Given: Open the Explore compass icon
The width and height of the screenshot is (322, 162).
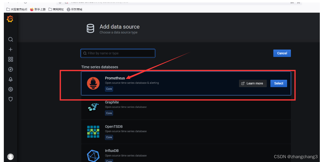Looking at the screenshot, I should point(10,69).
